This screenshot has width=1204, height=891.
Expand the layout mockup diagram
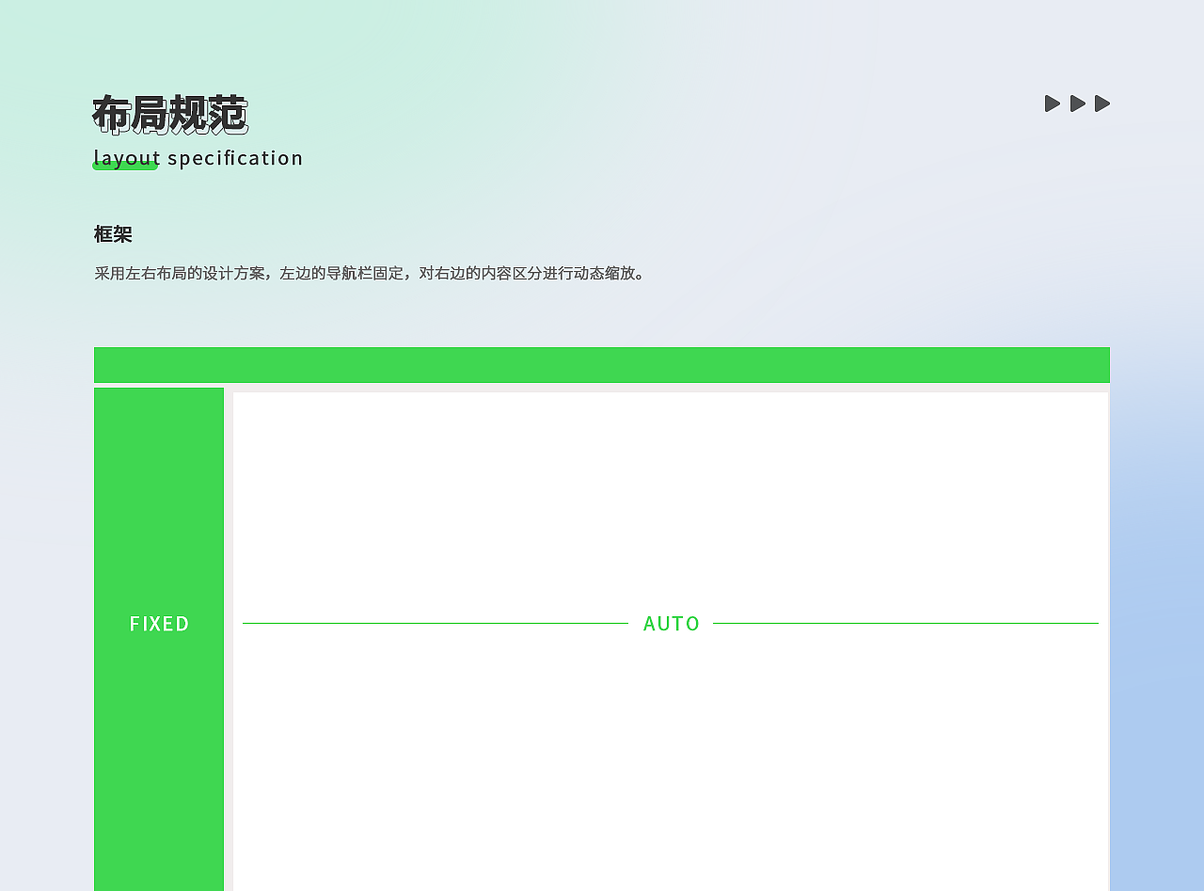coord(602,621)
